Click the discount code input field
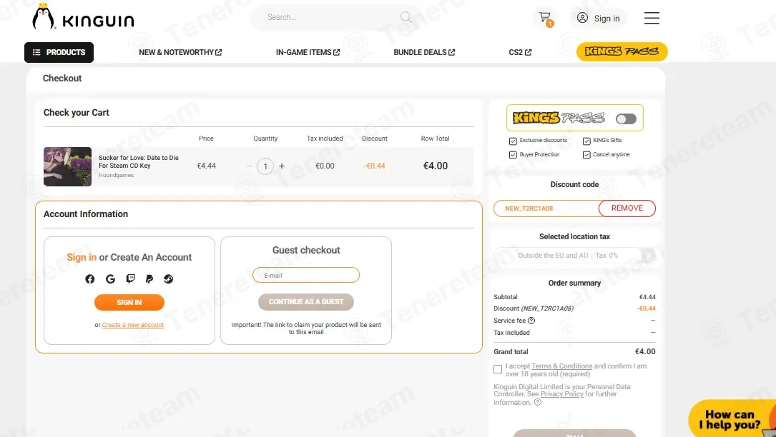 click(x=546, y=208)
